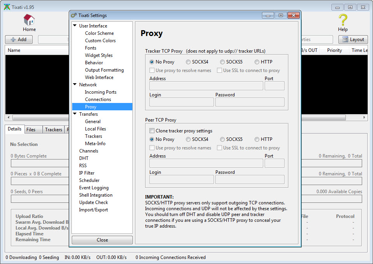Image resolution: width=373 pixels, height=264 pixels.
Task: Click the Tixati settings gear title icon
Action: 74,15
